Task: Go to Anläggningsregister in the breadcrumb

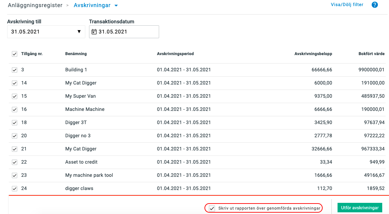Action: pyautogui.click(x=35, y=5)
